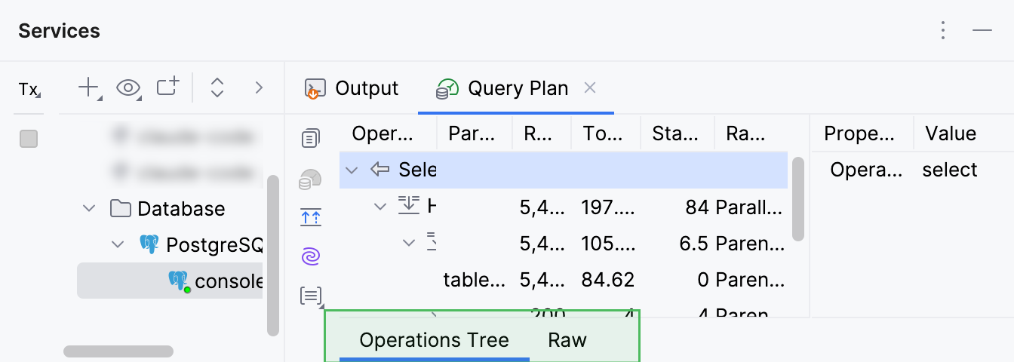Click the Parall... raw description cell
1014x362 pixels.
pyautogui.click(x=750, y=206)
